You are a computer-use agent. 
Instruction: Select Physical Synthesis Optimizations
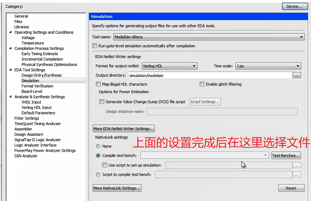49,64
